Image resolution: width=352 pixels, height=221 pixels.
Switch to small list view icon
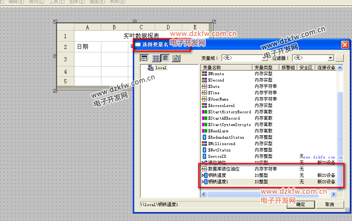pos(156,58)
